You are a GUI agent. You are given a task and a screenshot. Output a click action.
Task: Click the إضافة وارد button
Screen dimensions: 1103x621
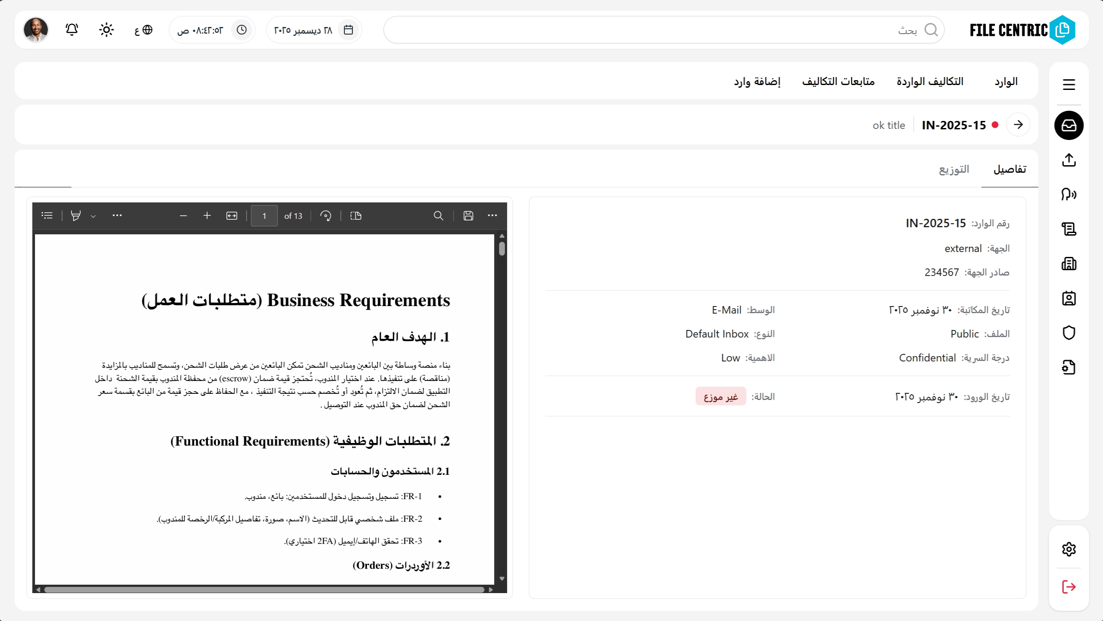pyautogui.click(x=757, y=81)
